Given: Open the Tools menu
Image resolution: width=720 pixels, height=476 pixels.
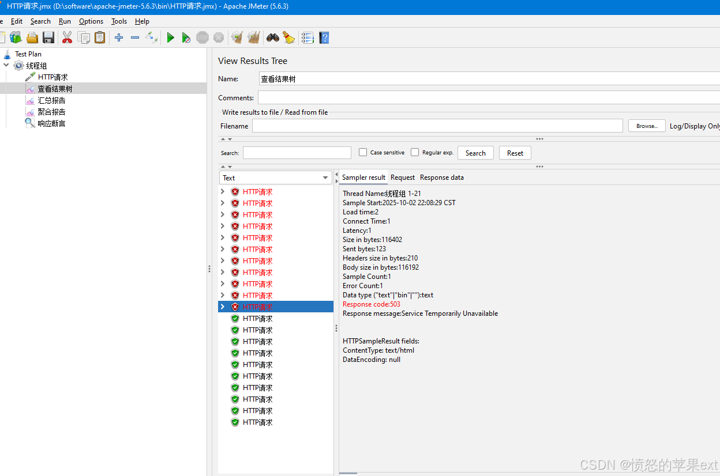Looking at the screenshot, I should (x=119, y=21).
